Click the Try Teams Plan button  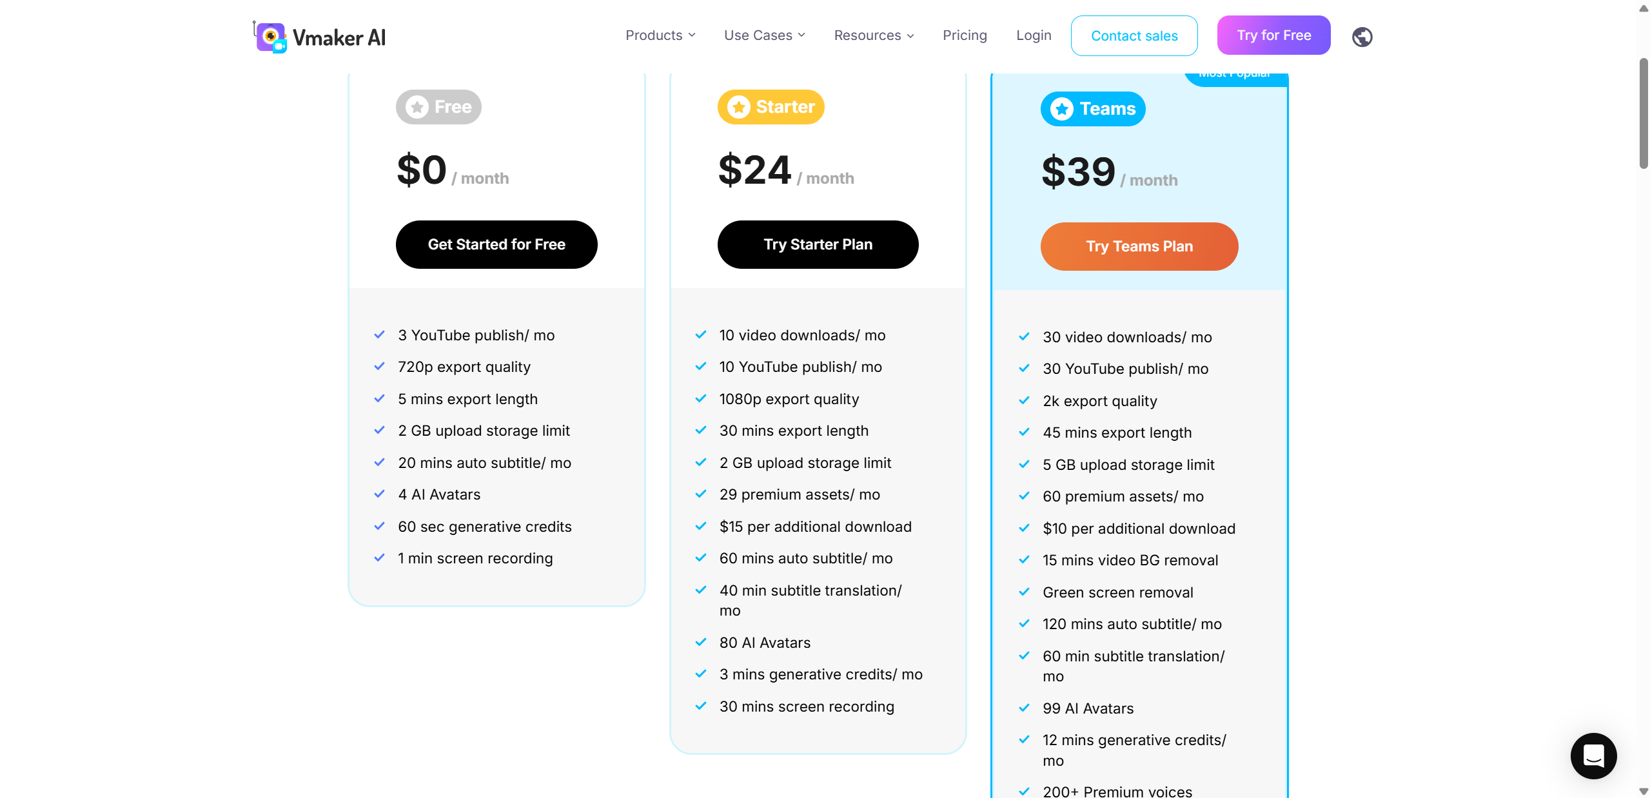pos(1139,246)
